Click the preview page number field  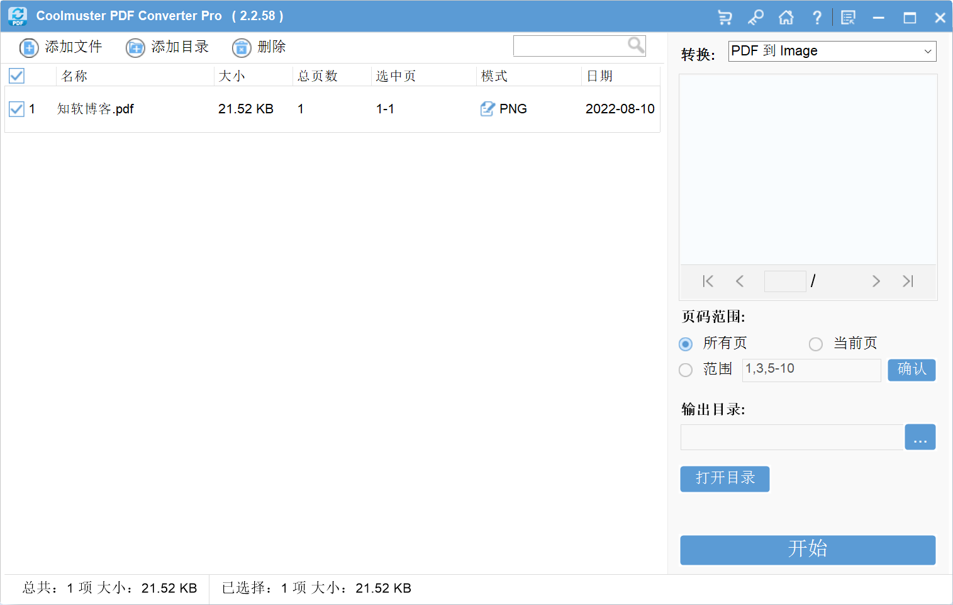tap(785, 281)
